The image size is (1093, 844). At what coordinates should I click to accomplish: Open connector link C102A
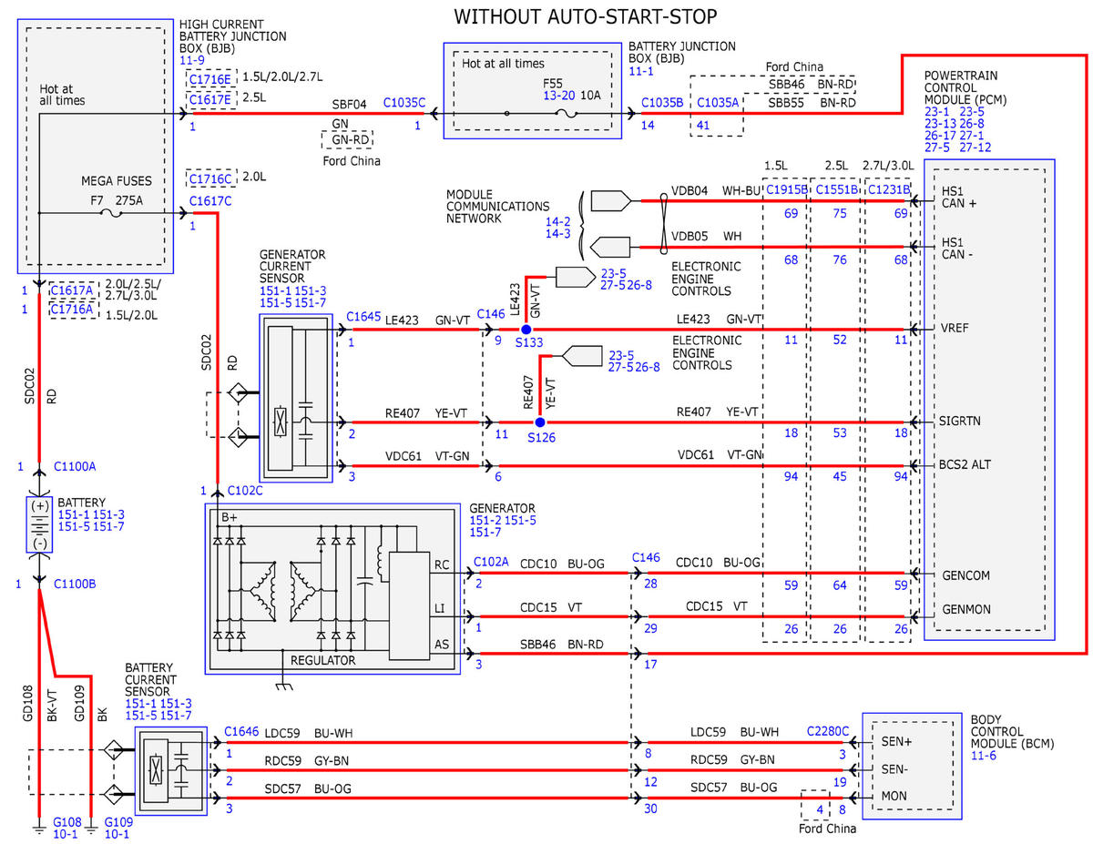(491, 562)
